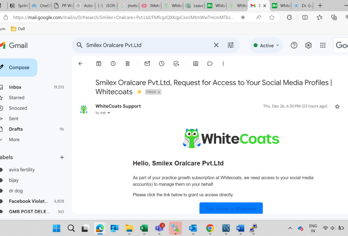Expand the 'to me' recipient details
Image resolution: width=348 pixels, height=236 pixels.
pyautogui.click(x=109, y=113)
